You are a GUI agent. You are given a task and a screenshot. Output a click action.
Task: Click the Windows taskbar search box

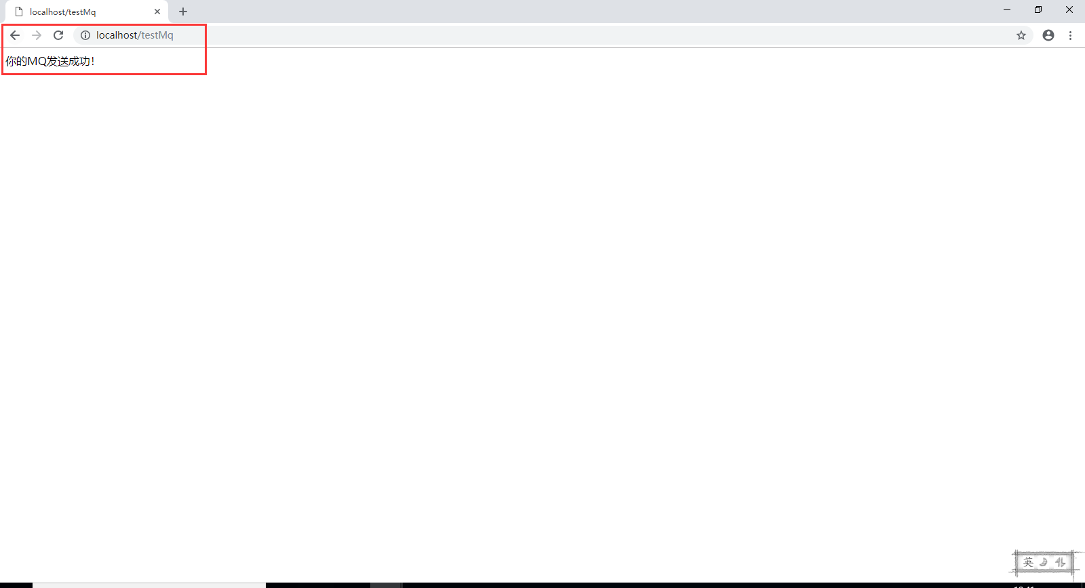tap(149, 585)
